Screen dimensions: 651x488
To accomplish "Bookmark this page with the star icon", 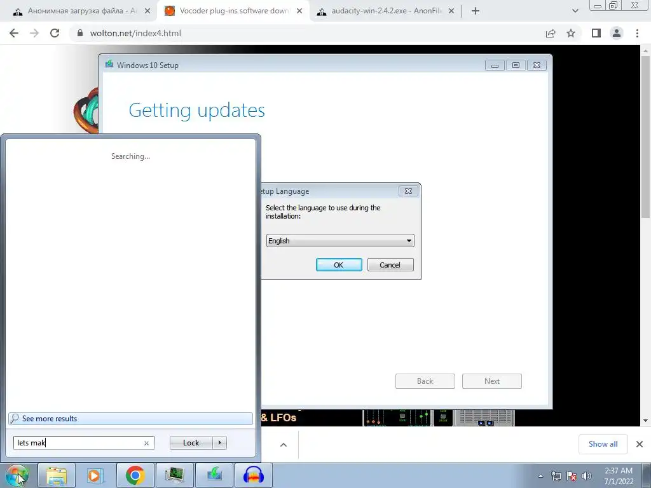I will pos(571,33).
